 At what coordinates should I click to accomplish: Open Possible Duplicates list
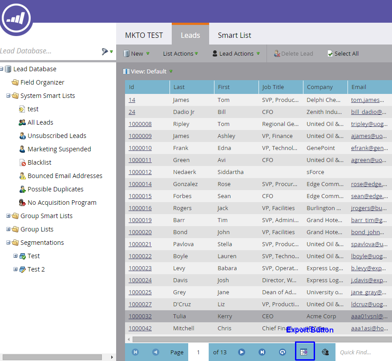(51, 189)
